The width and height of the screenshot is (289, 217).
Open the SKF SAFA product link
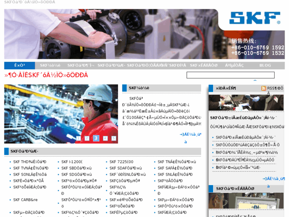coord(175,168)
